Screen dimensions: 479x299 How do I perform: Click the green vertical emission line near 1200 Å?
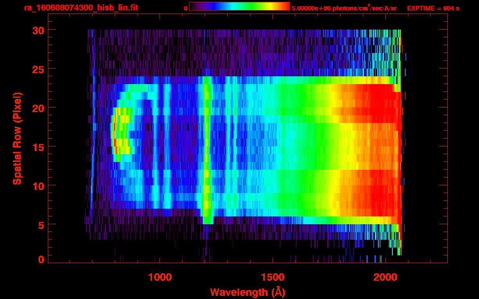click(x=207, y=148)
